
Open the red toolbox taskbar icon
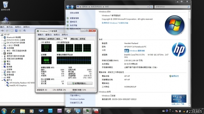tap(96, 111)
